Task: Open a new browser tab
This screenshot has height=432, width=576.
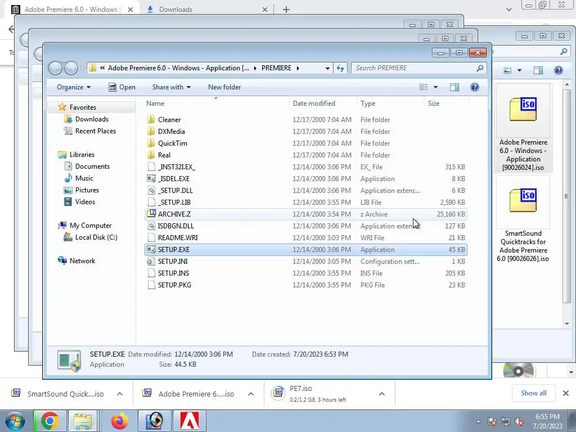Action: tap(286, 10)
